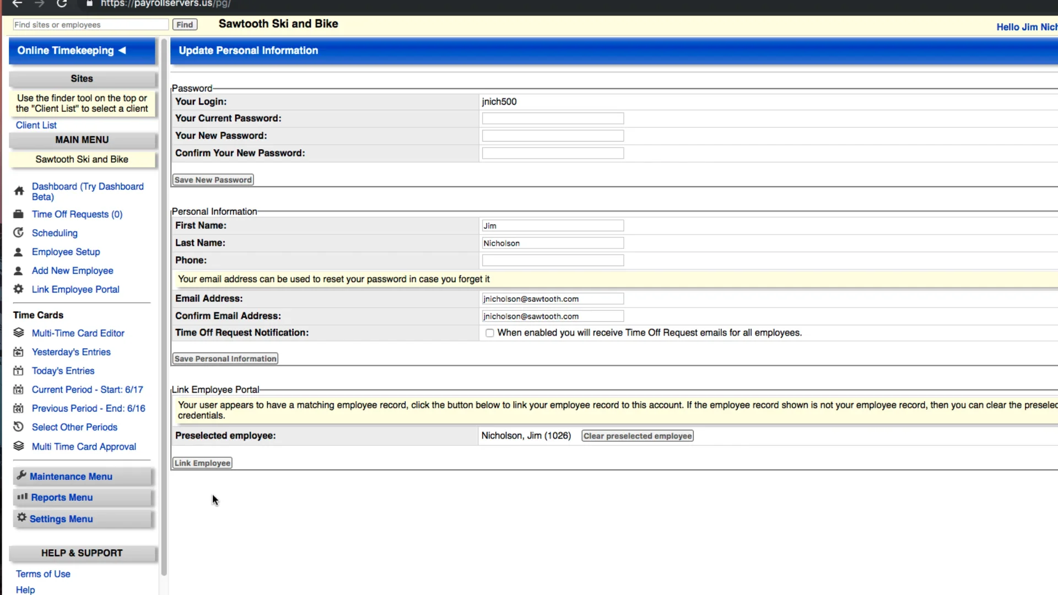This screenshot has width=1058, height=595.
Task: Collapse the Online Timekeeping sidebar arrow
Action: click(x=122, y=50)
